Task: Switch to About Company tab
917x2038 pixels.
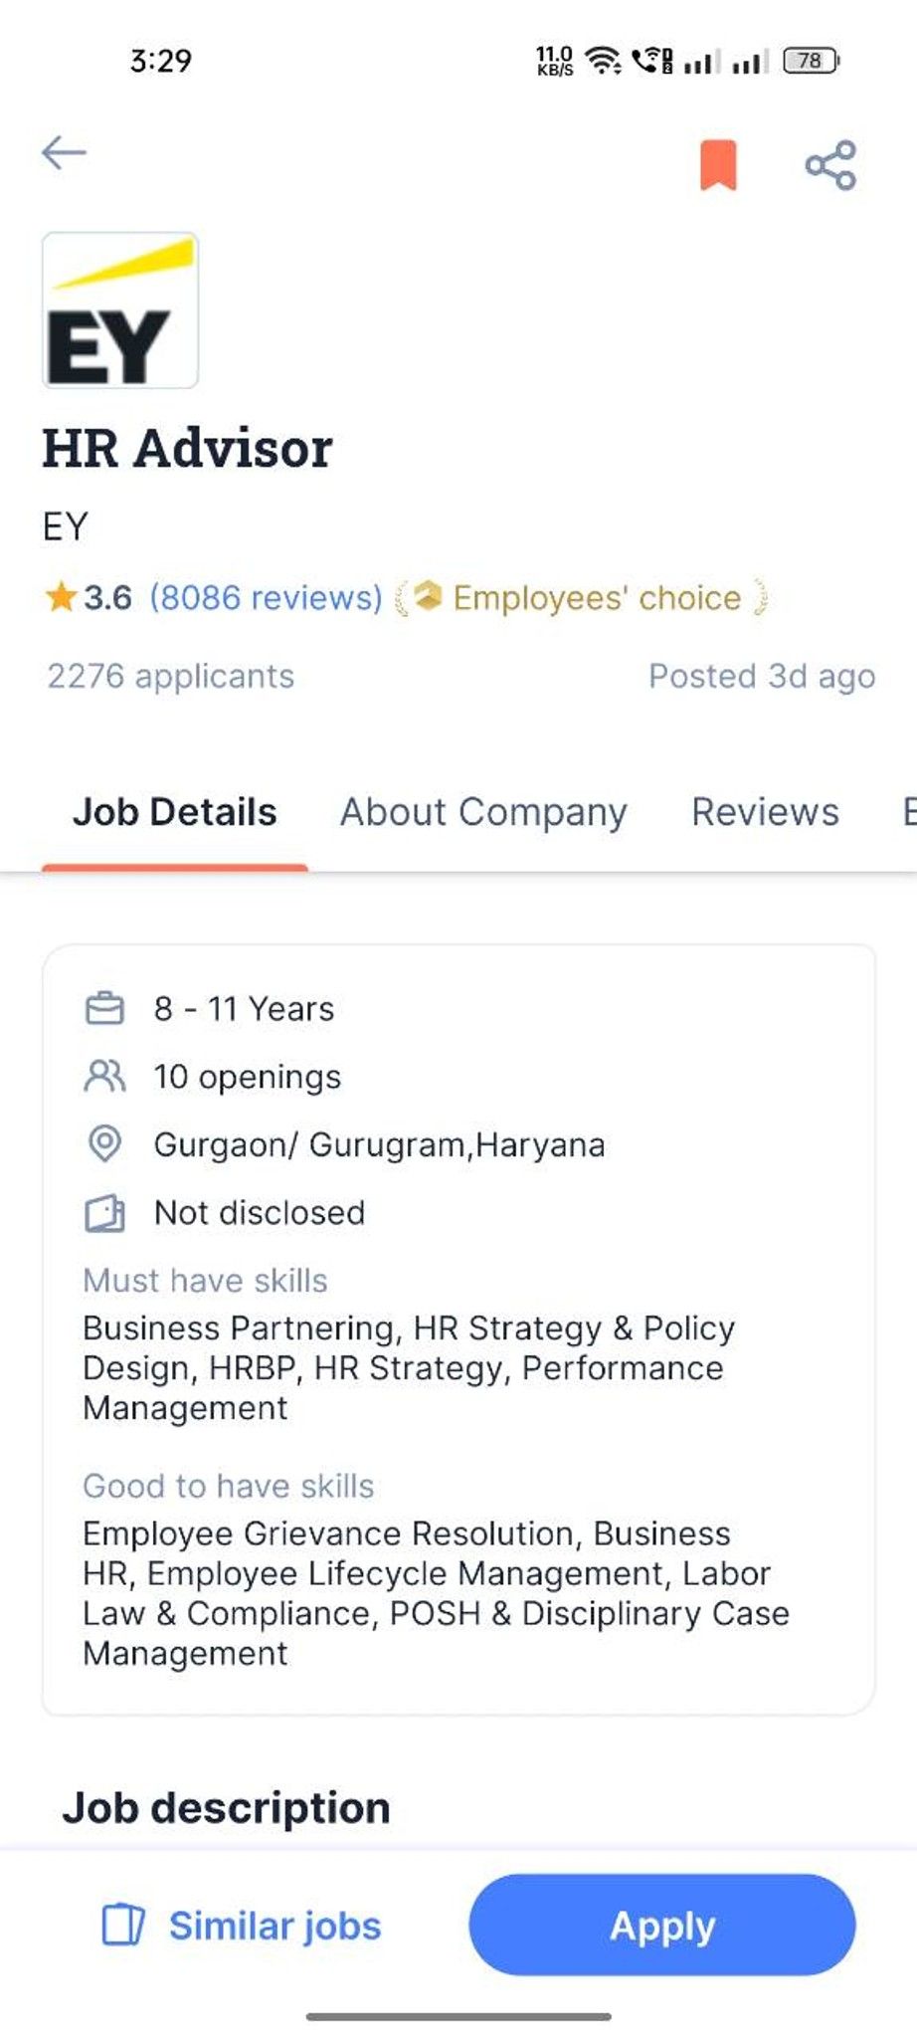Action: (483, 812)
